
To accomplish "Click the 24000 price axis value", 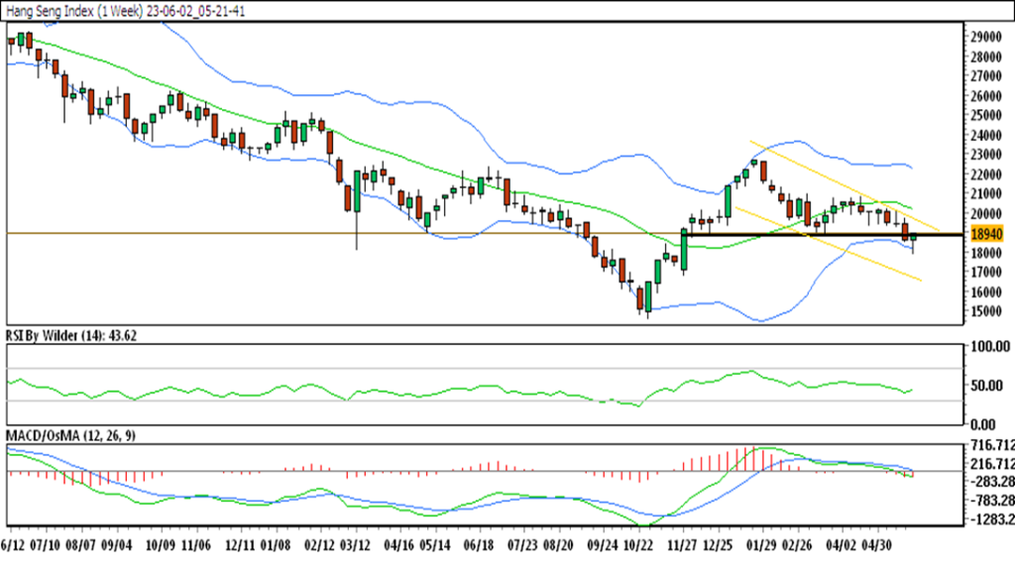I will click(986, 135).
